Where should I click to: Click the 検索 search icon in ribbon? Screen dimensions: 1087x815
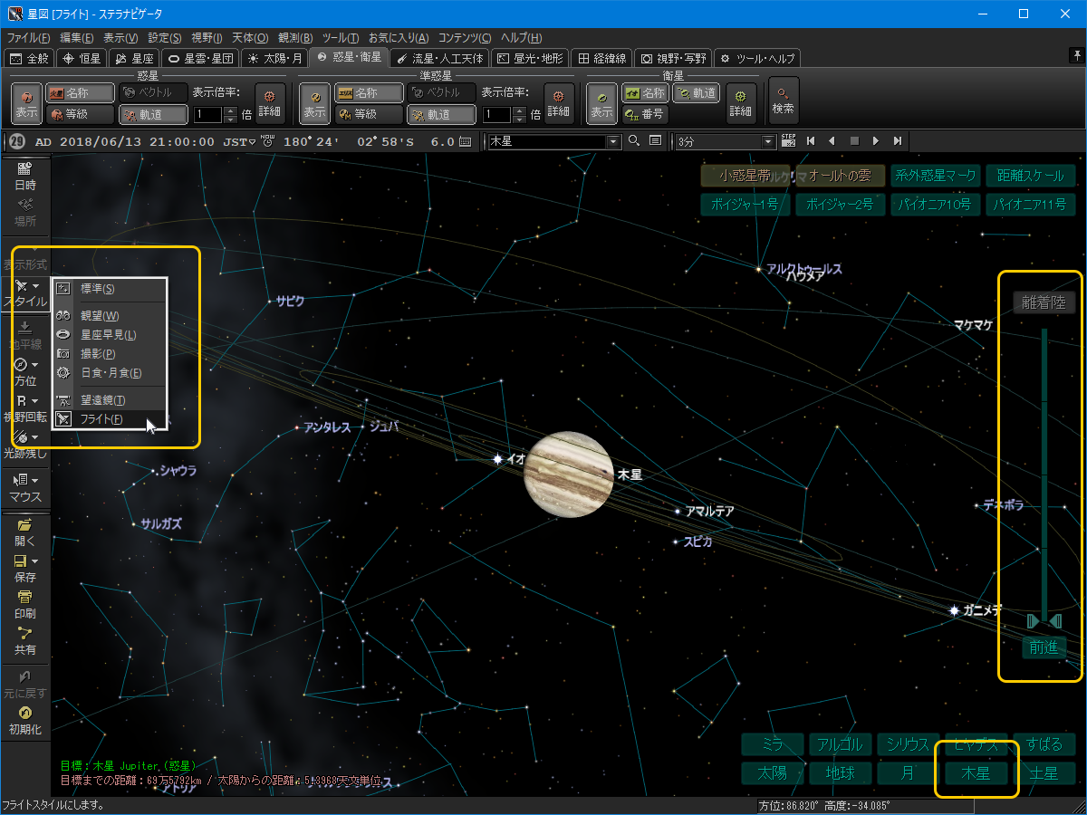click(783, 100)
